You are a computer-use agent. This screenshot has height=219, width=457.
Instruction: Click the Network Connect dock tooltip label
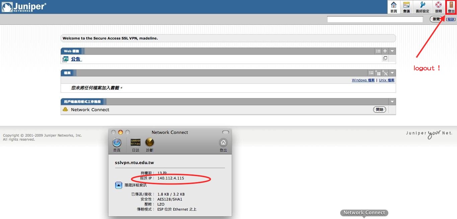tap(364, 213)
